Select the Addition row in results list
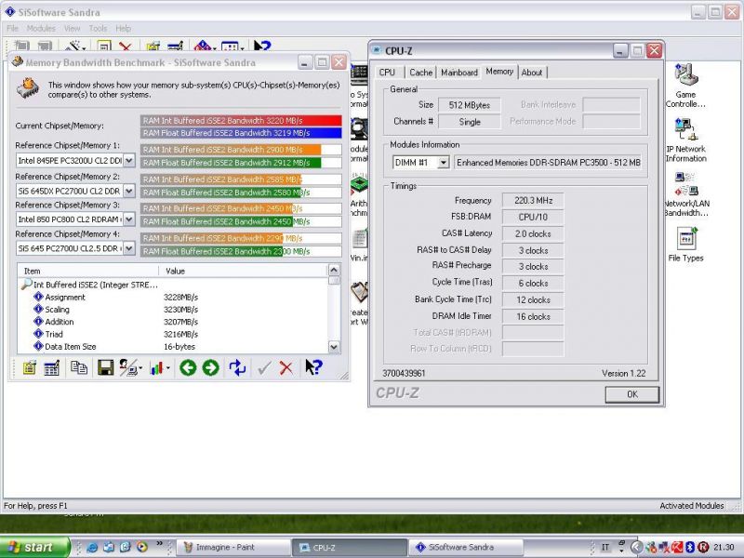The image size is (744, 558). pos(173,322)
